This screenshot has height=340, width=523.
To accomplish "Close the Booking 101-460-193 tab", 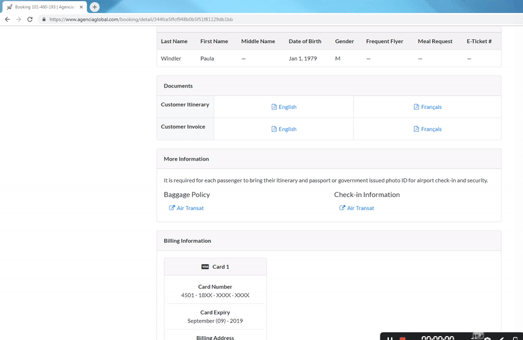I will tap(81, 7).
